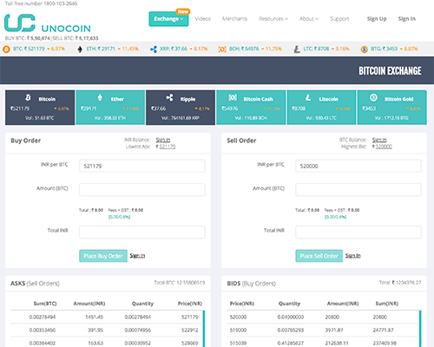Focus Buy Order Total INR field
434x347 pixels.
click(142, 232)
